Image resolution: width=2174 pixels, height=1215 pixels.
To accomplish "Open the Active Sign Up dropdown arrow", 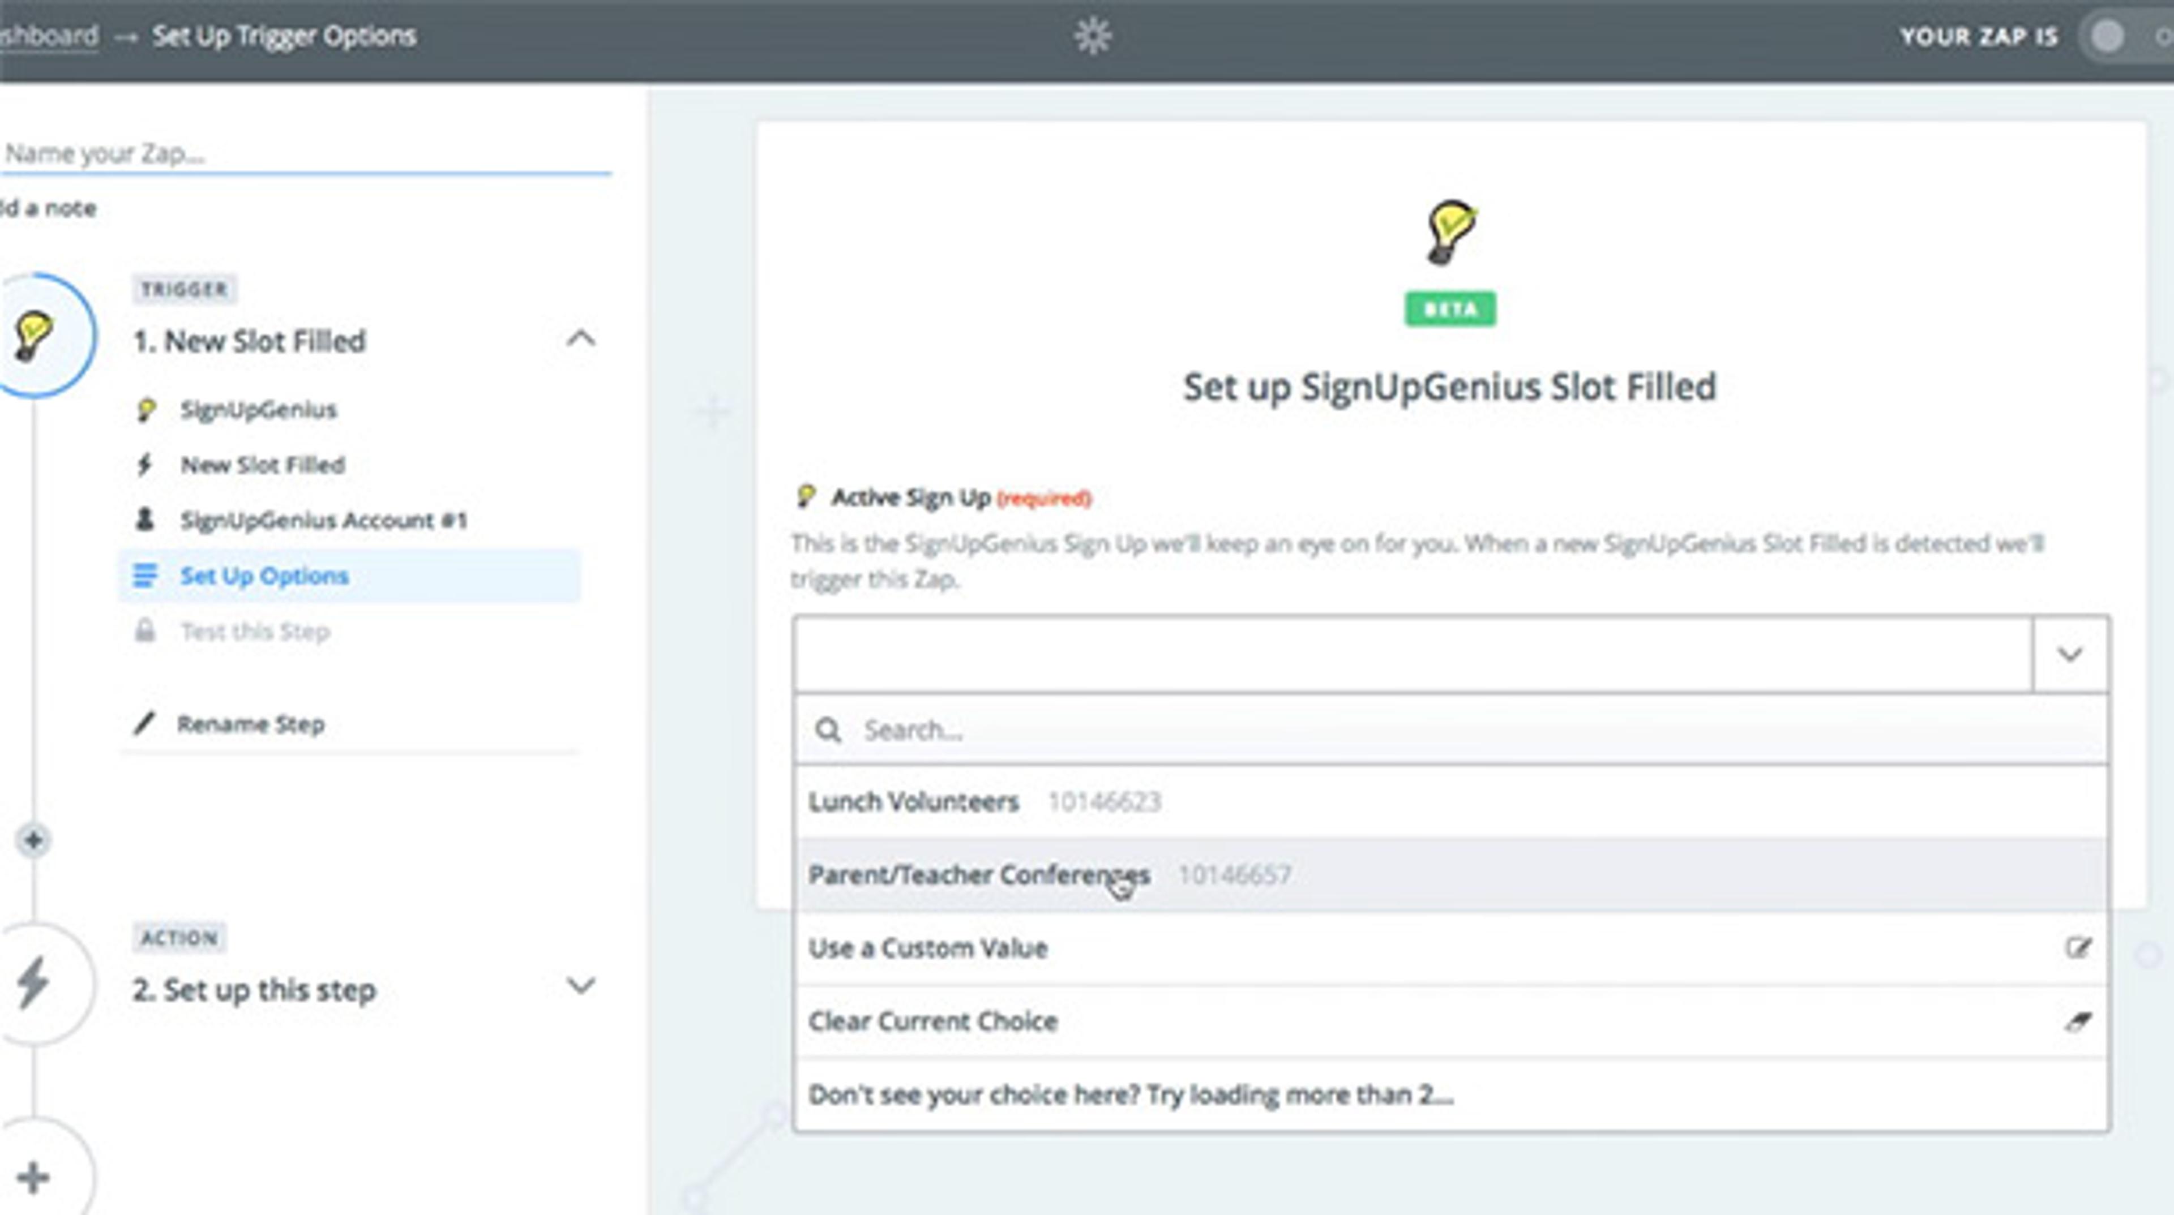I will pyautogui.click(x=2069, y=655).
